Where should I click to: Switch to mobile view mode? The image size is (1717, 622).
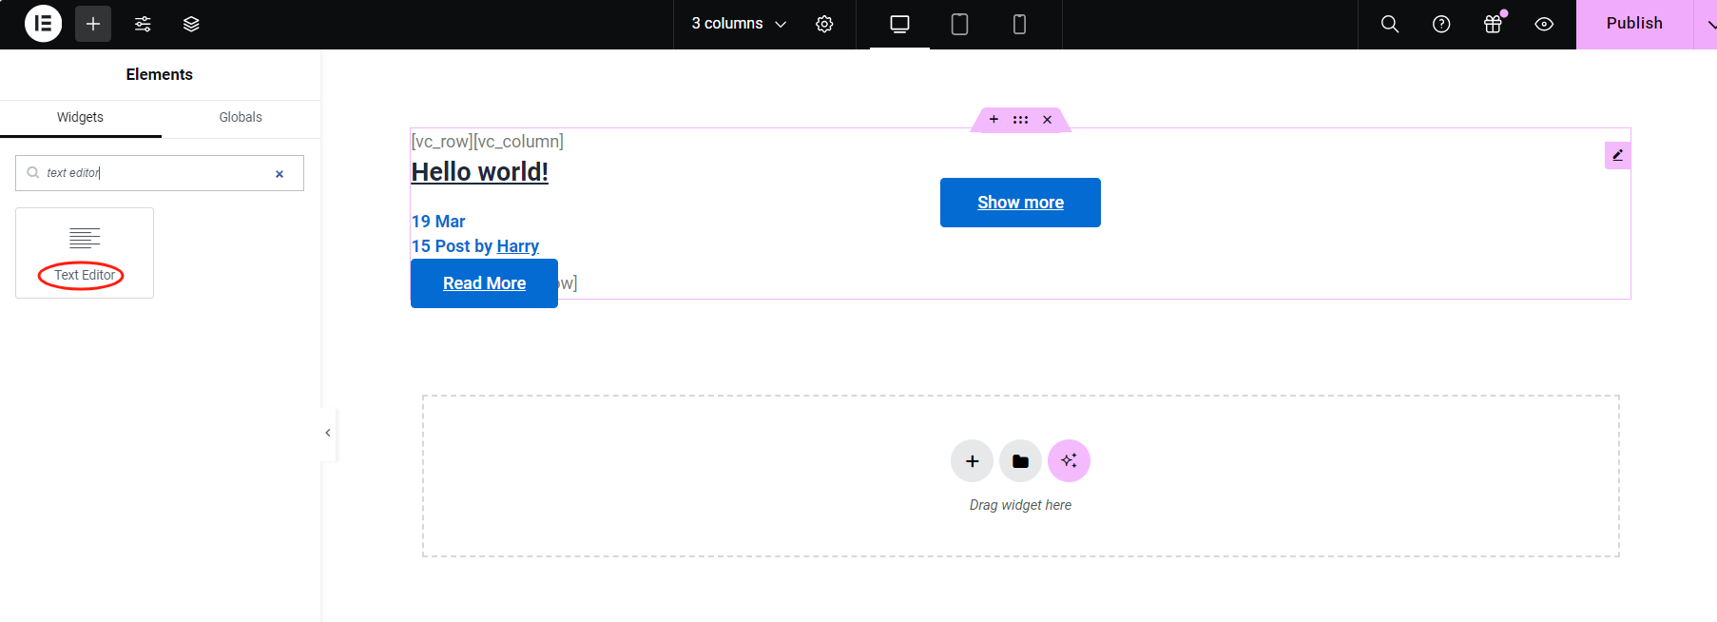(1019, 24)
